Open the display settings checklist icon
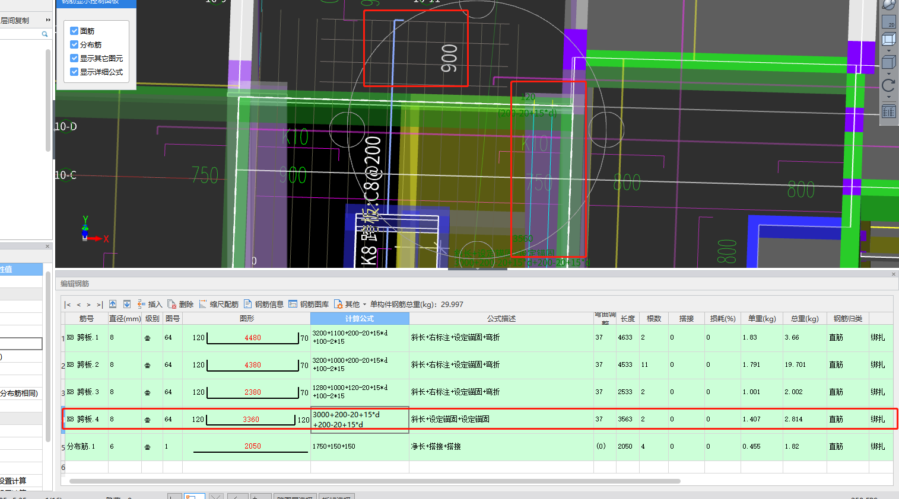899x499 pixels. click(x=889, y=111)
